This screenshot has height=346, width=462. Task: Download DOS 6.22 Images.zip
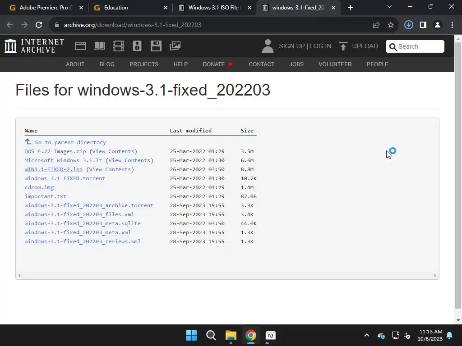point(55,151)
